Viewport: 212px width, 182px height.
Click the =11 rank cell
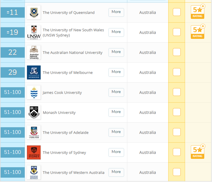(12, 12)
